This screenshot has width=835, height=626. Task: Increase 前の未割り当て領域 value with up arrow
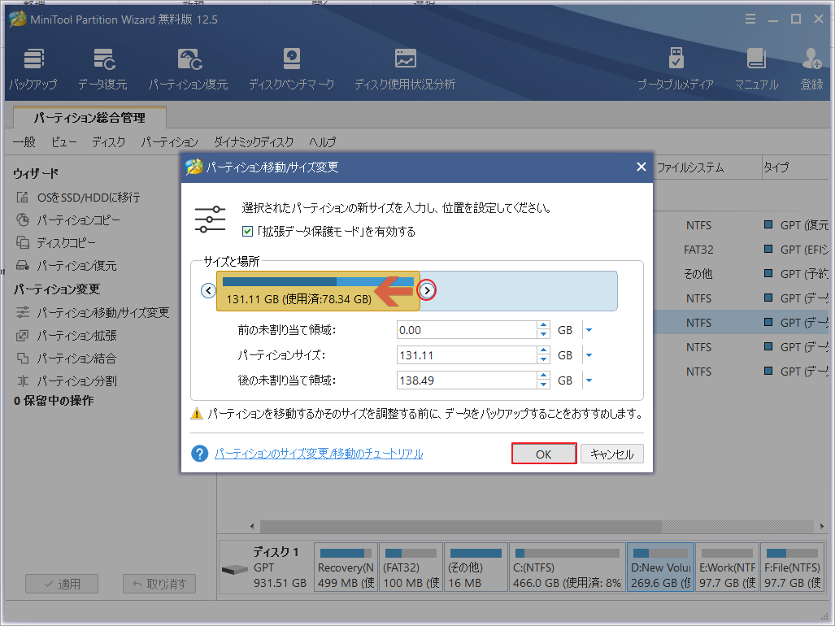point(543,326)
